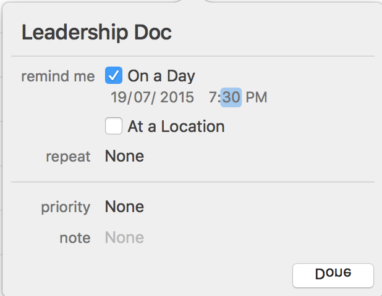Click the note None placeholder field
Viewport: 382px width, 296px height.
tap(124, 237)
